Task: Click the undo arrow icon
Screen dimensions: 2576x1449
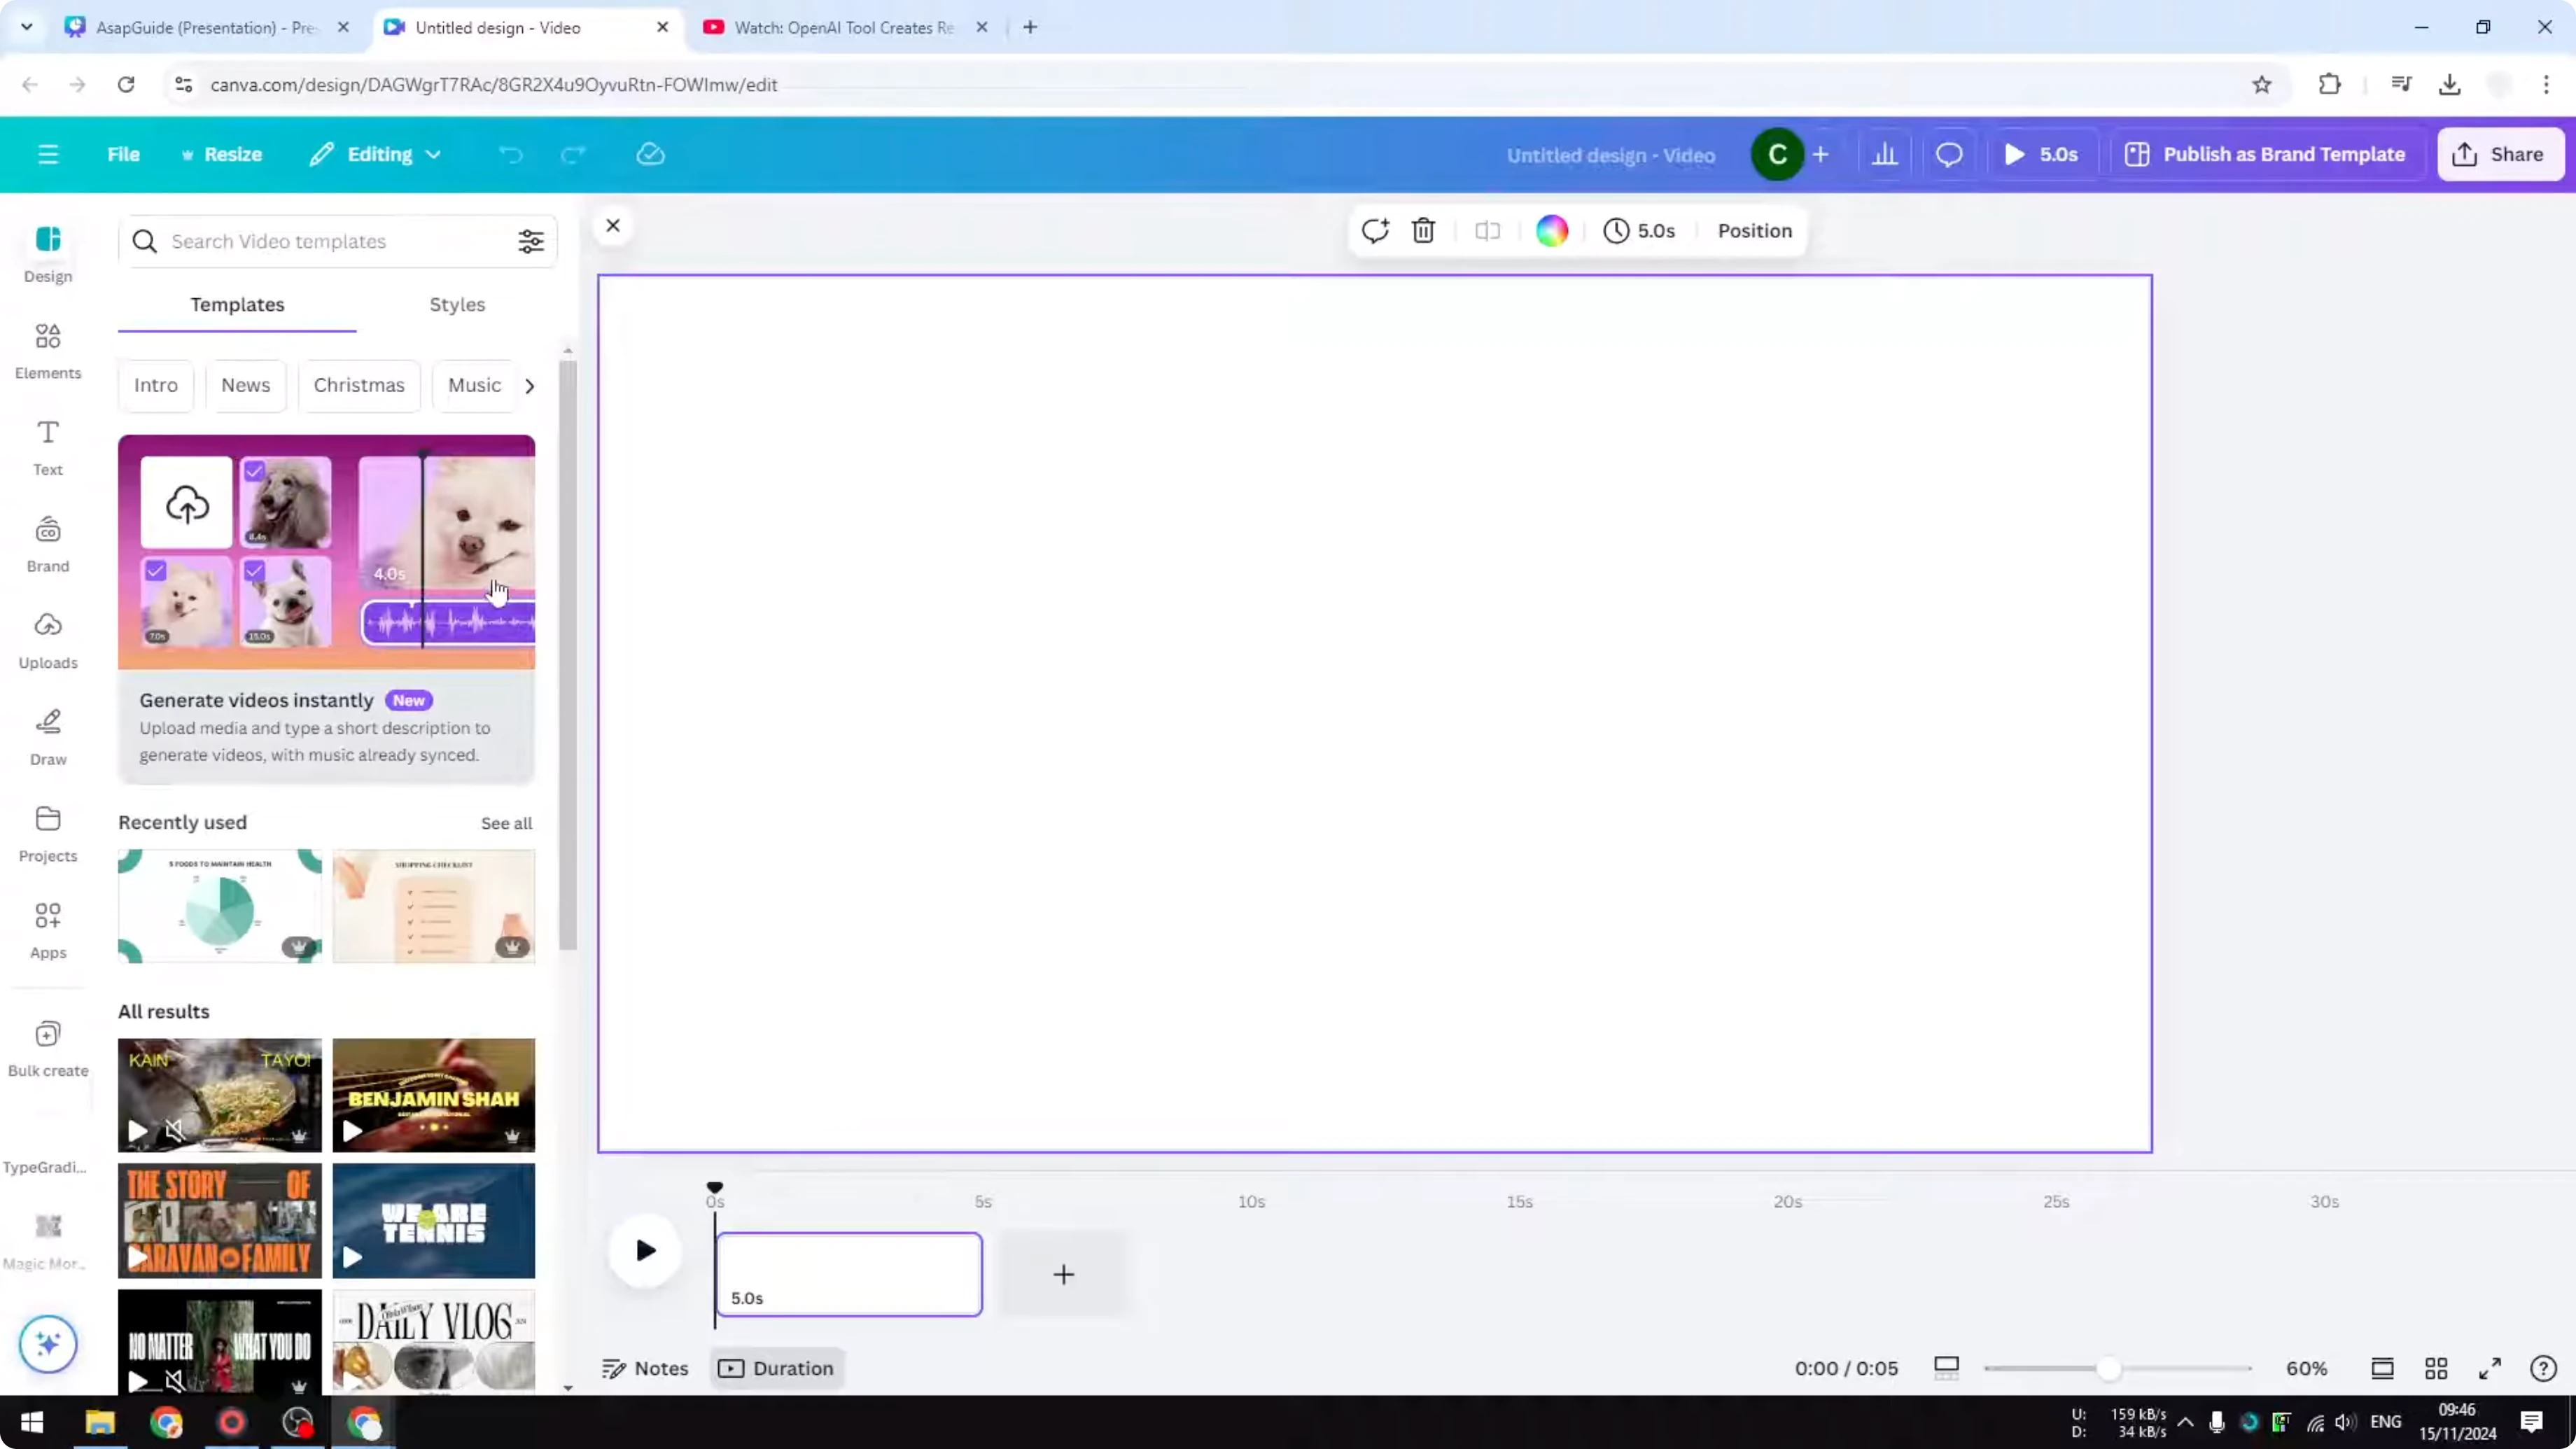Action: pyautogui.click(x=510, y=154)
